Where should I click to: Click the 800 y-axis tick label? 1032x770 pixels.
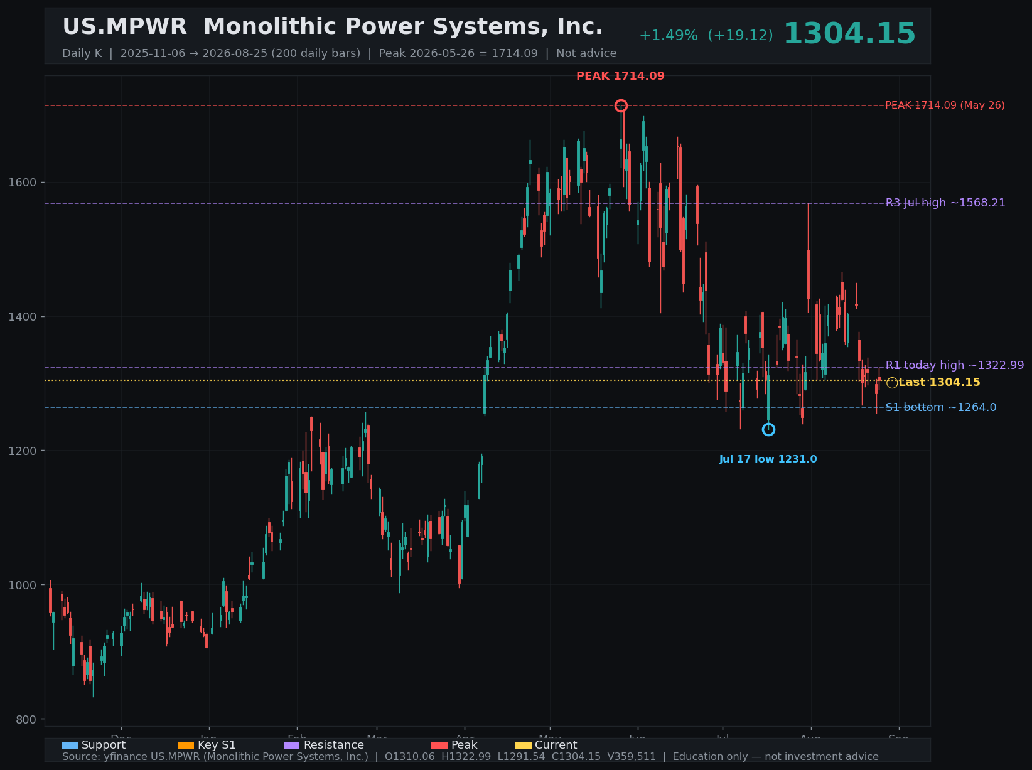[x=28, y=719]
